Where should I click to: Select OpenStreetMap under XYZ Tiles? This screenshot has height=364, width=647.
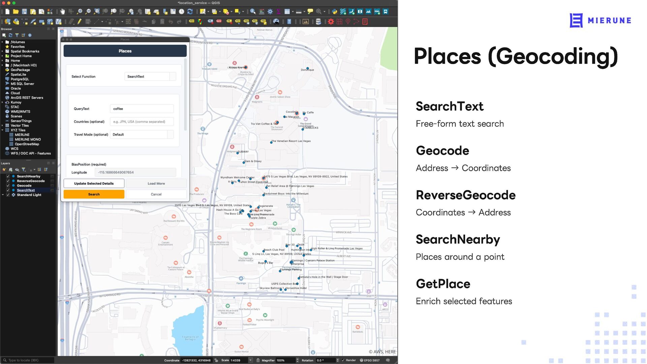(x=27, y=144)
